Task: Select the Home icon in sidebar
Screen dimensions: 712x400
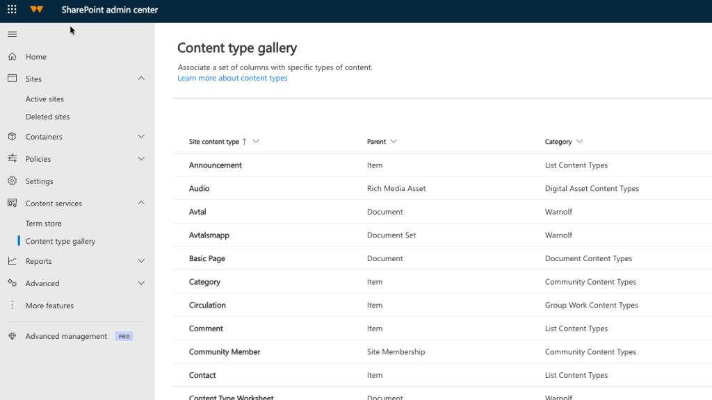Action: pyautogui.click(x=12, y=56)
